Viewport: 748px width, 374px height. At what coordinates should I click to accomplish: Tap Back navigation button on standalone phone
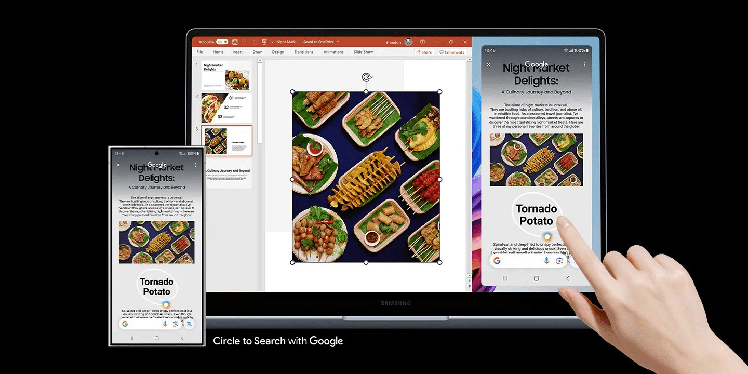click(x=182, y=338)
